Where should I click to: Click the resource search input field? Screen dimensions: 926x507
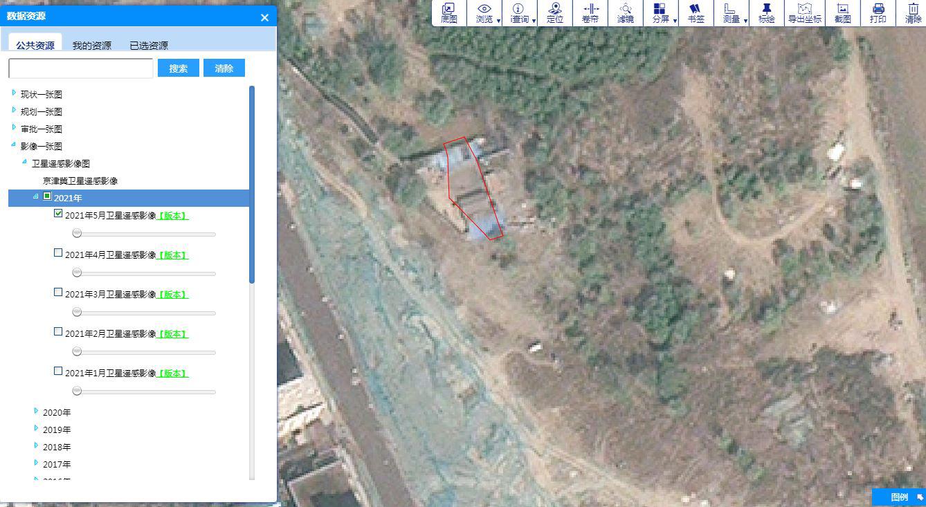click(x=81, y=68)
